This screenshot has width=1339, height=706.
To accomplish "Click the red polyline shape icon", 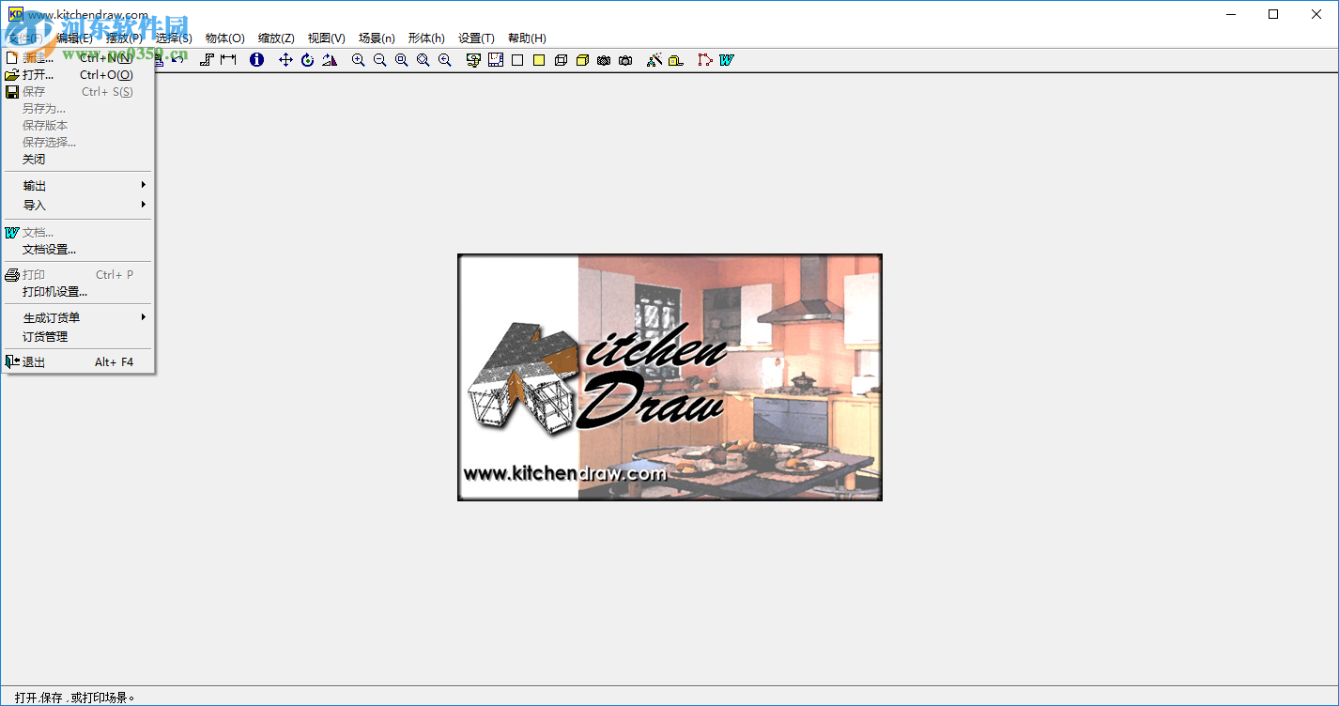I will pos(705,60).
